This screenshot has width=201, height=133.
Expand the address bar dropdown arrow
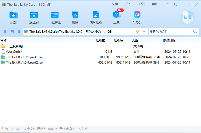point(144,31)
